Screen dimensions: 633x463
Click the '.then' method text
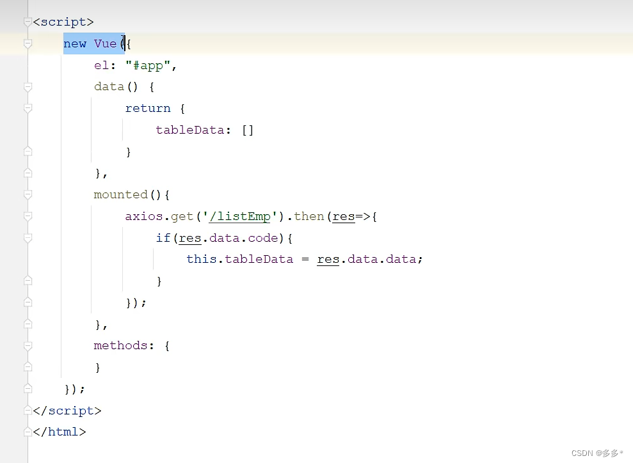[305, 216]
